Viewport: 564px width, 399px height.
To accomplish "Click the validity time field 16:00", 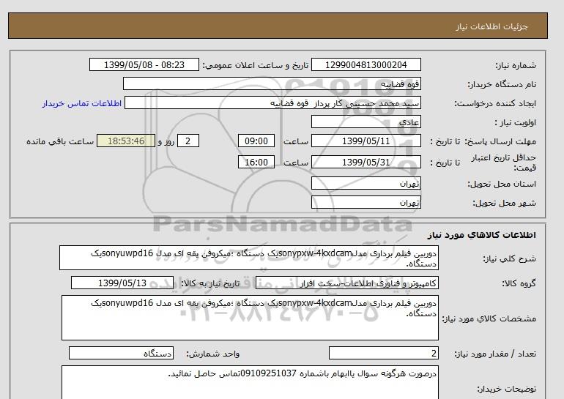I will coord(256,162).
